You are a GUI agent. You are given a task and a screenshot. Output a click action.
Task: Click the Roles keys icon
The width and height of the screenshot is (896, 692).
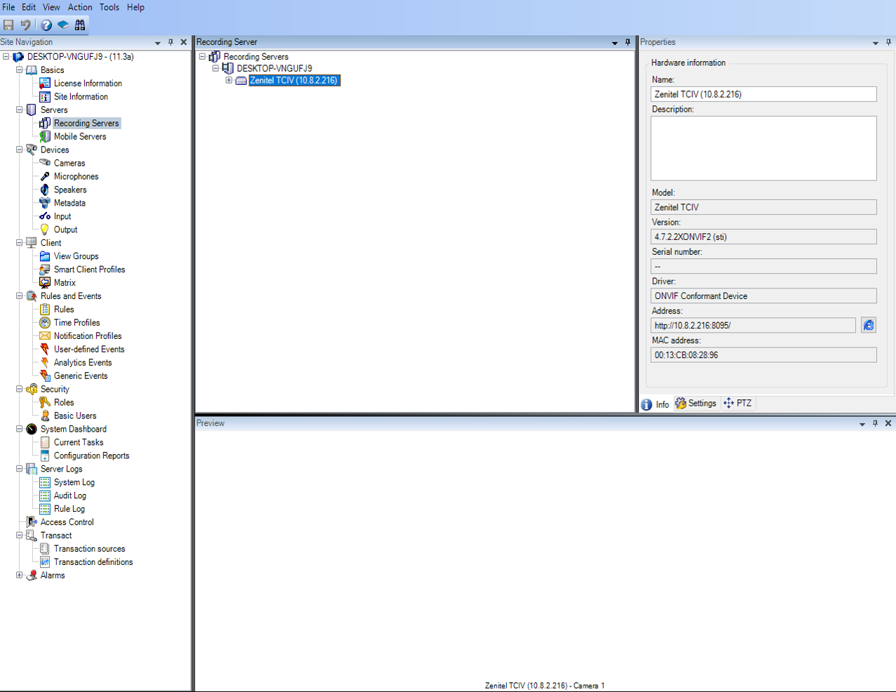45,403
